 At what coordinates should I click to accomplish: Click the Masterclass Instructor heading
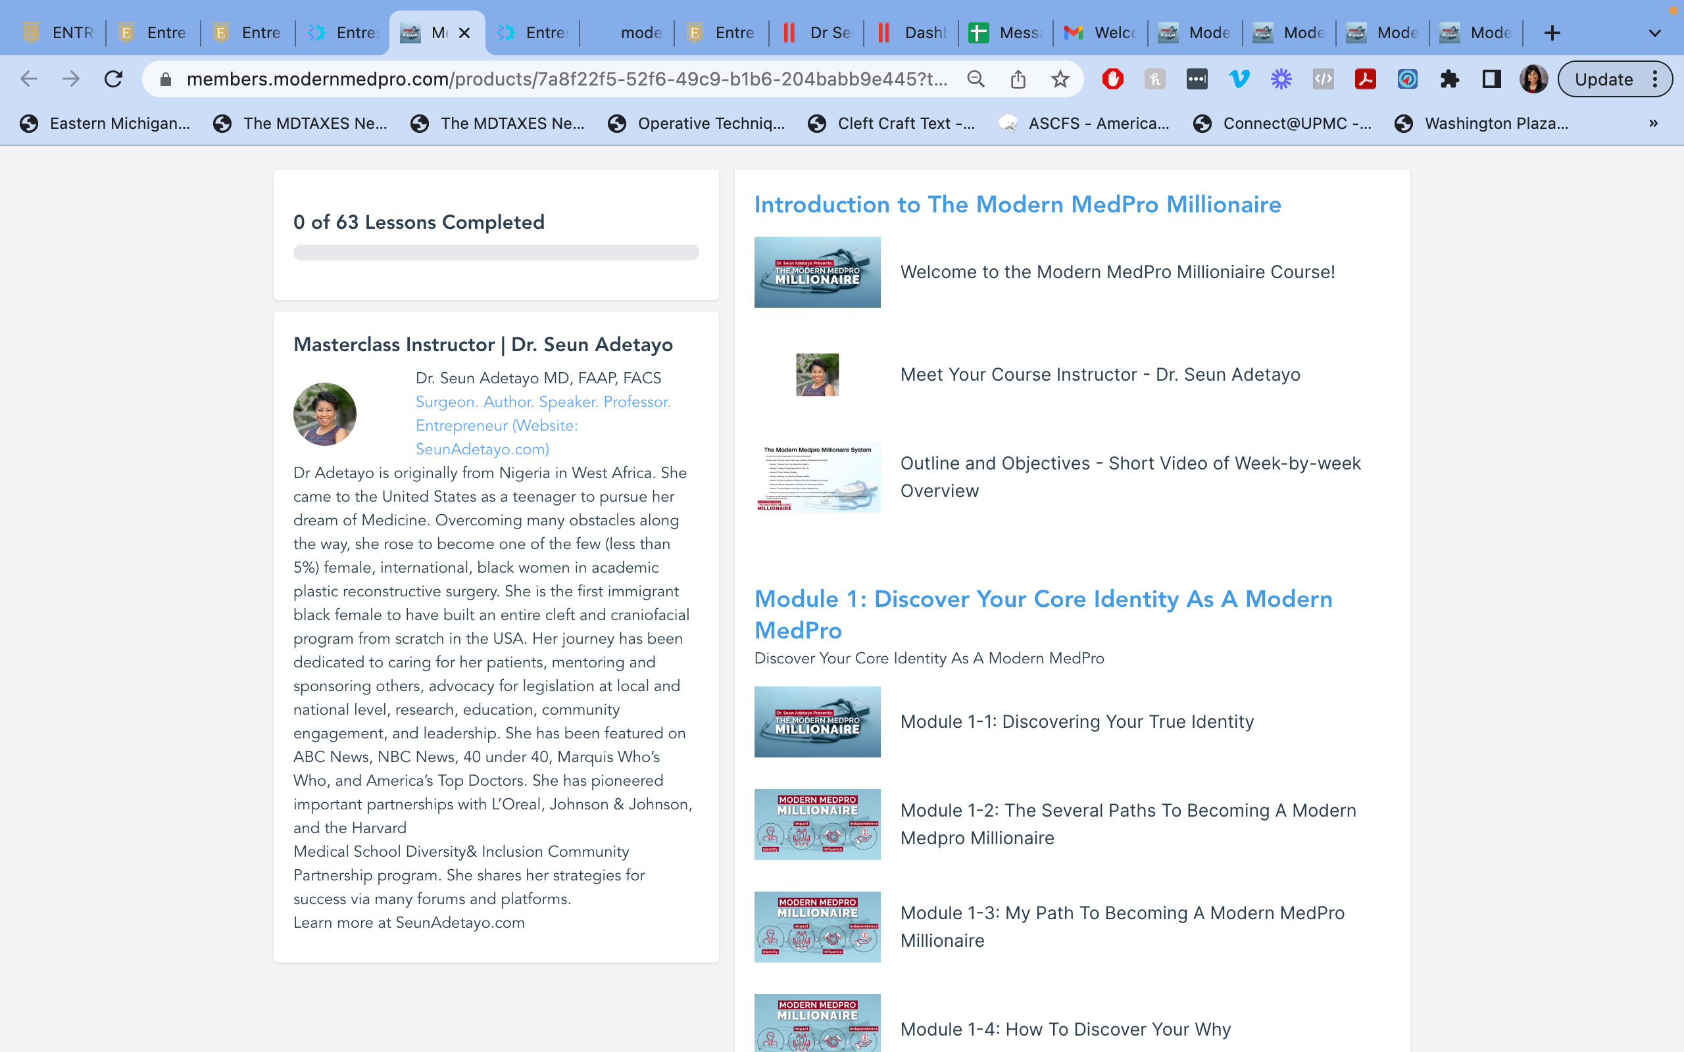[x=483, y=345]
